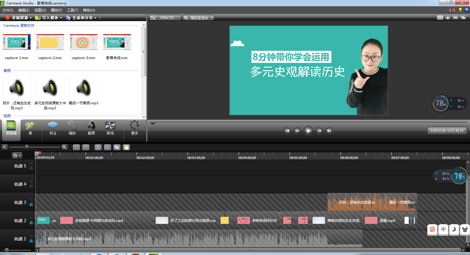Open the 工具(T) menu

(x=73, y=10)
